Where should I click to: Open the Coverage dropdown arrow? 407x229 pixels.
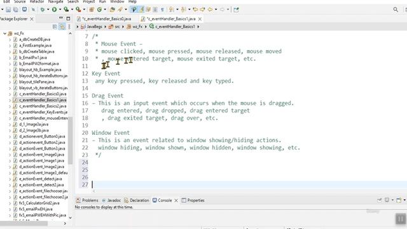coord(72,10)
